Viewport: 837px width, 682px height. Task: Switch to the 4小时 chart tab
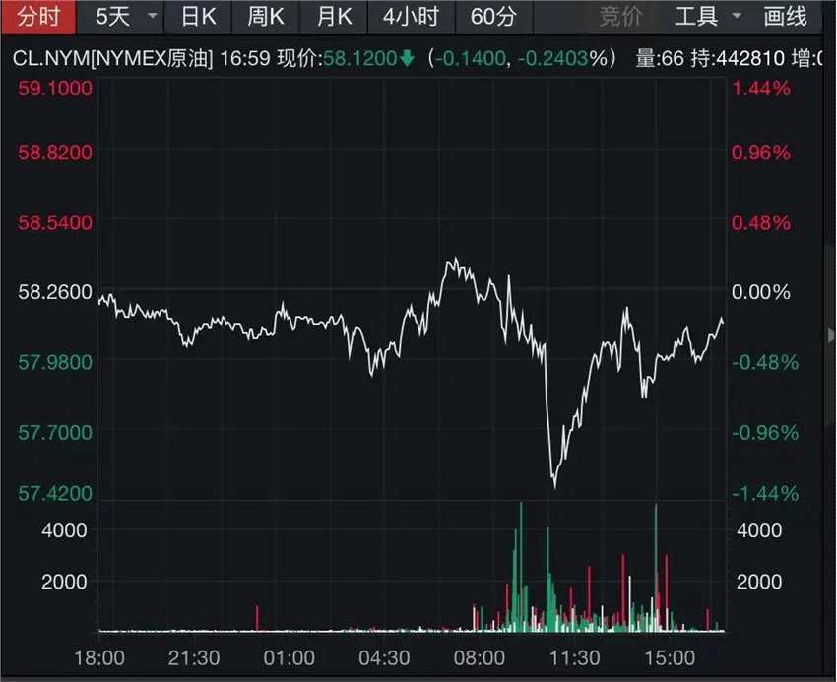(x=411, y=17)
